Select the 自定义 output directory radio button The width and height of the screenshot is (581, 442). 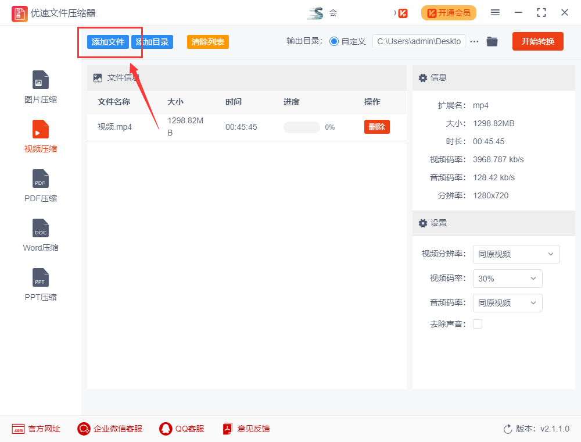(x=334, y=41)
